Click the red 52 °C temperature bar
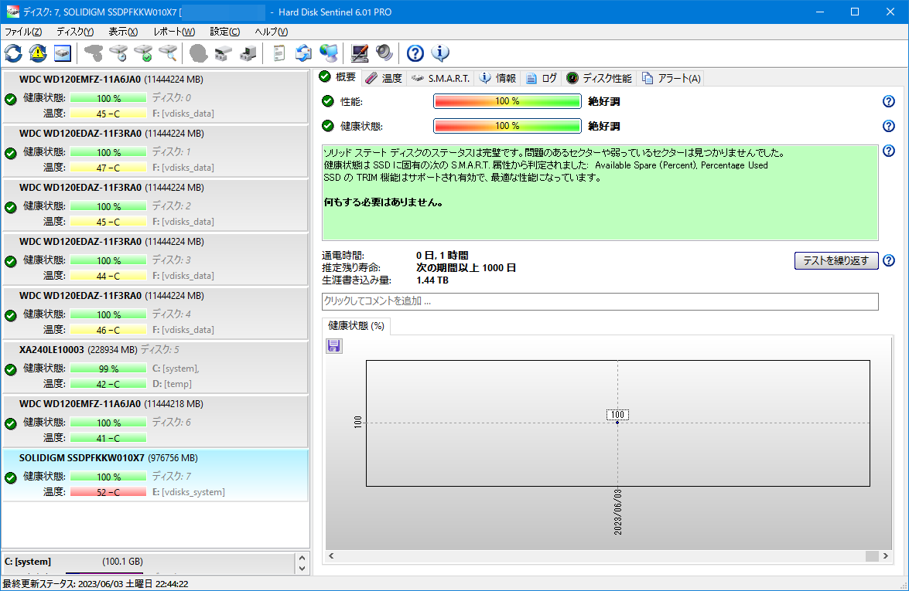The image size is (909, 591). [108, 492]
